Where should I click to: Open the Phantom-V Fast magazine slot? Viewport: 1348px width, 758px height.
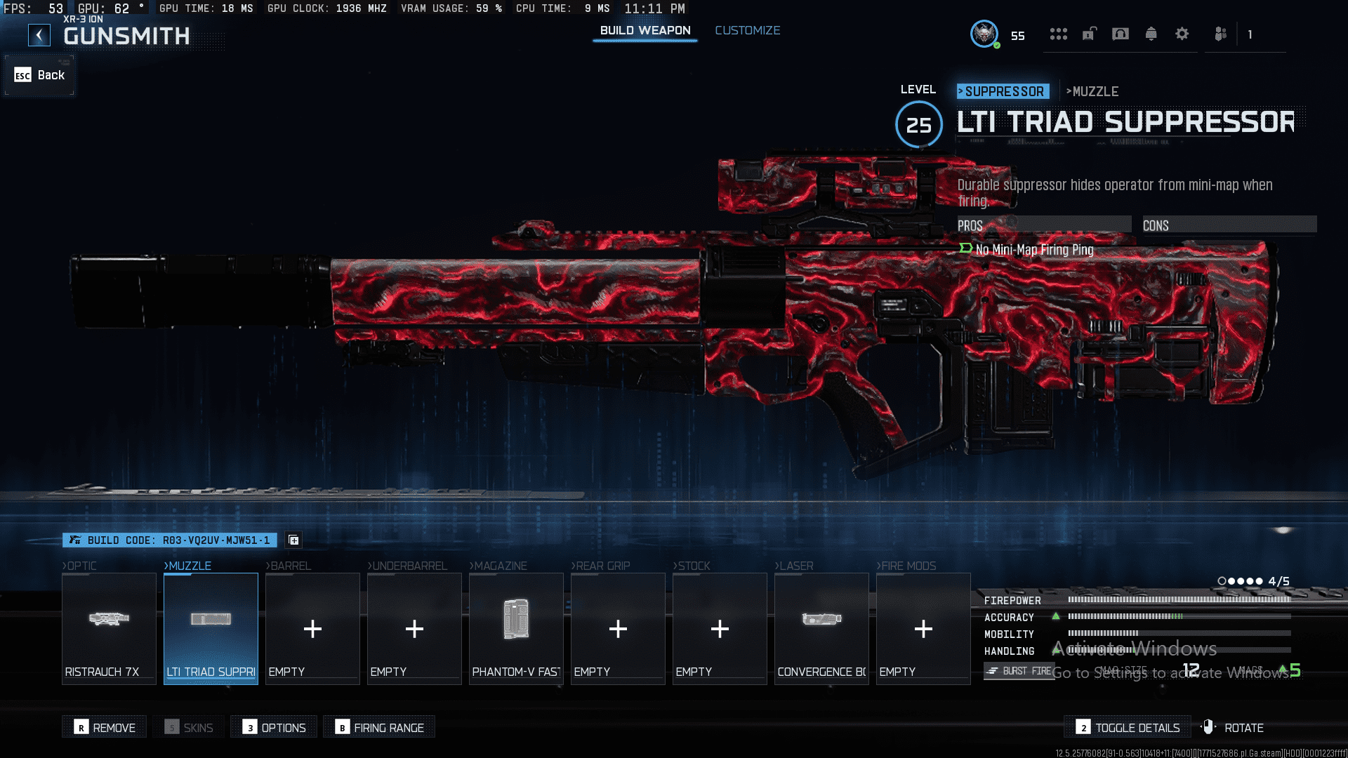pos(516,628)
